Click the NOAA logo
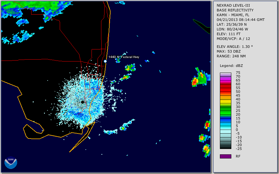 [11, 163]
